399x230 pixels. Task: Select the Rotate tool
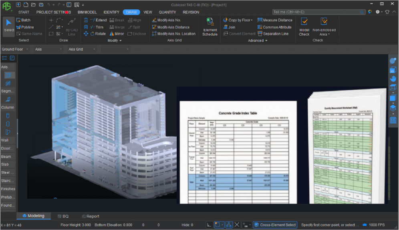coord(98,34)
